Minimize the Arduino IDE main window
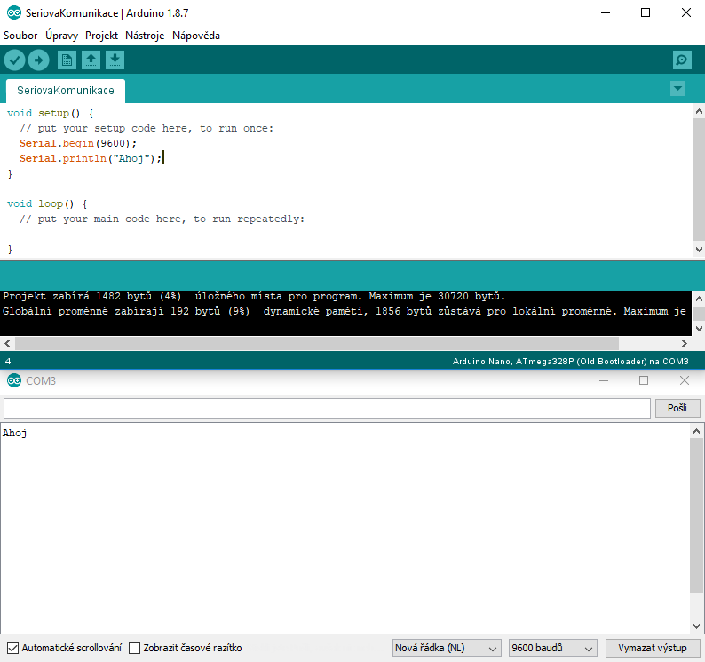 pyautogui.click(x=606, y=12)
